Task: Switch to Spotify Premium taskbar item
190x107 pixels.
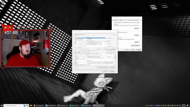Action: 75,106
